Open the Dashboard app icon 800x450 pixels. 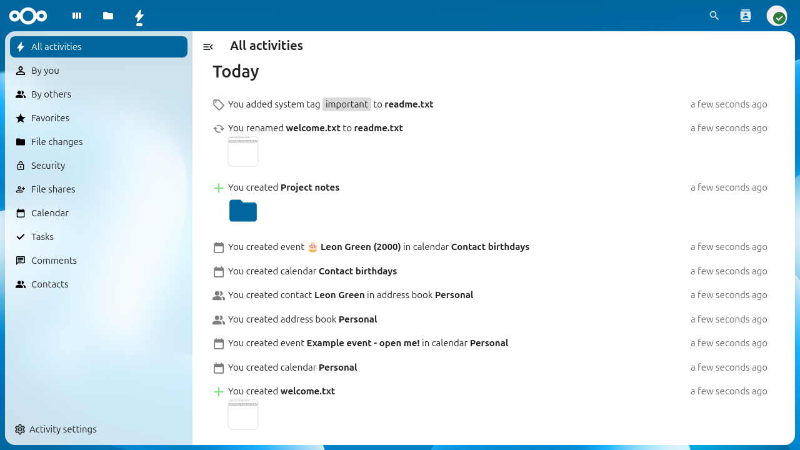click(x=77, y=16)
